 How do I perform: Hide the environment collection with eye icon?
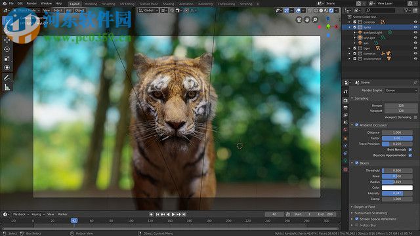click(415, 58)
